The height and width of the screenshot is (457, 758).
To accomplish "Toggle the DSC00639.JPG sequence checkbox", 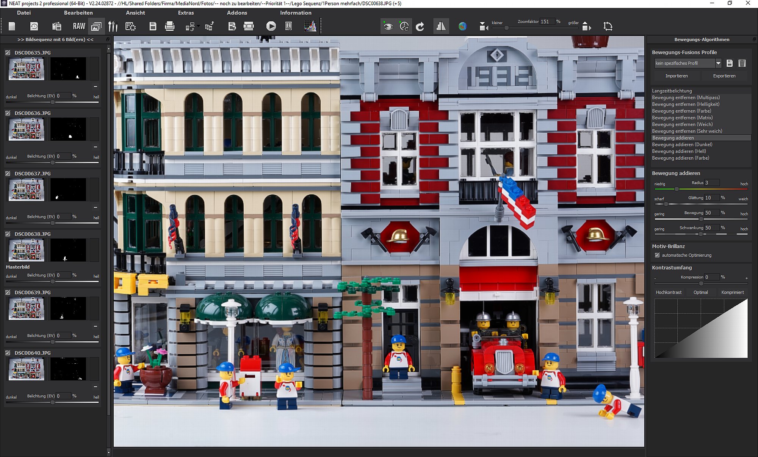I will [8, 292].
